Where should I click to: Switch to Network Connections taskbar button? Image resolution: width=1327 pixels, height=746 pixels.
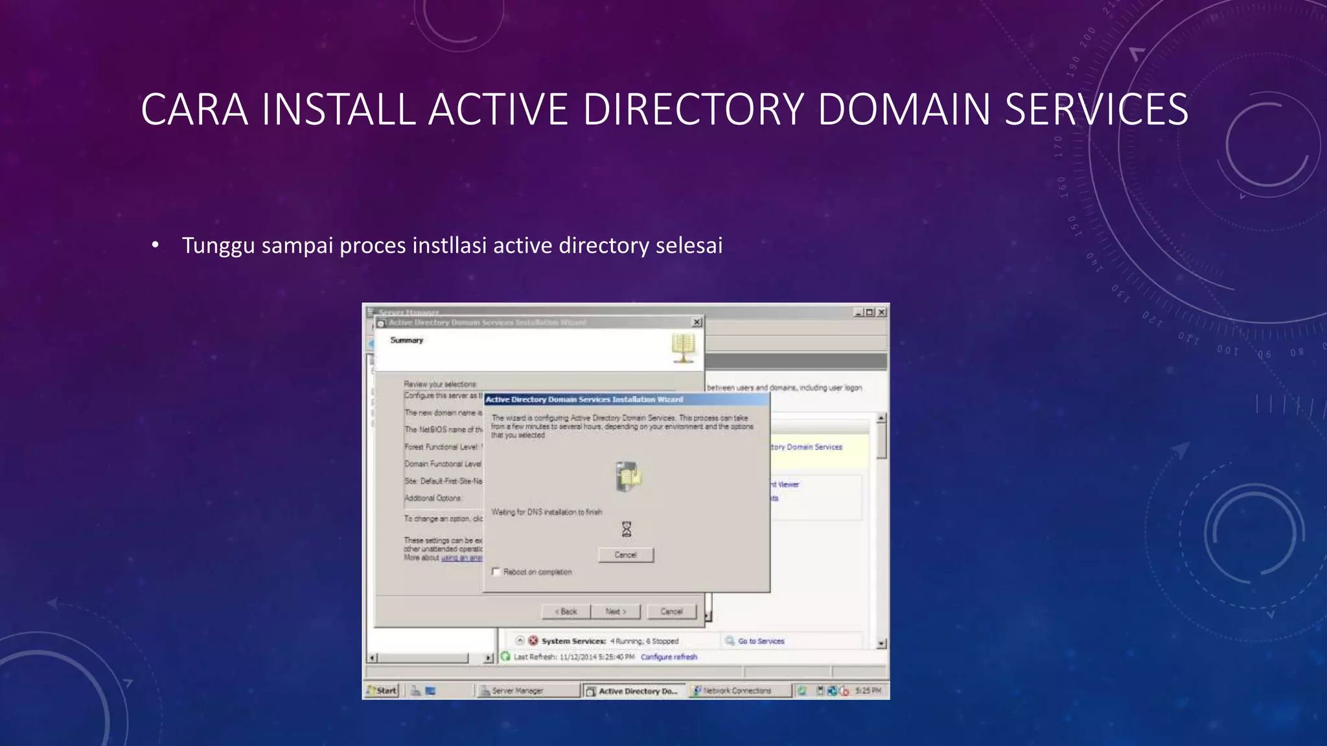739,691
